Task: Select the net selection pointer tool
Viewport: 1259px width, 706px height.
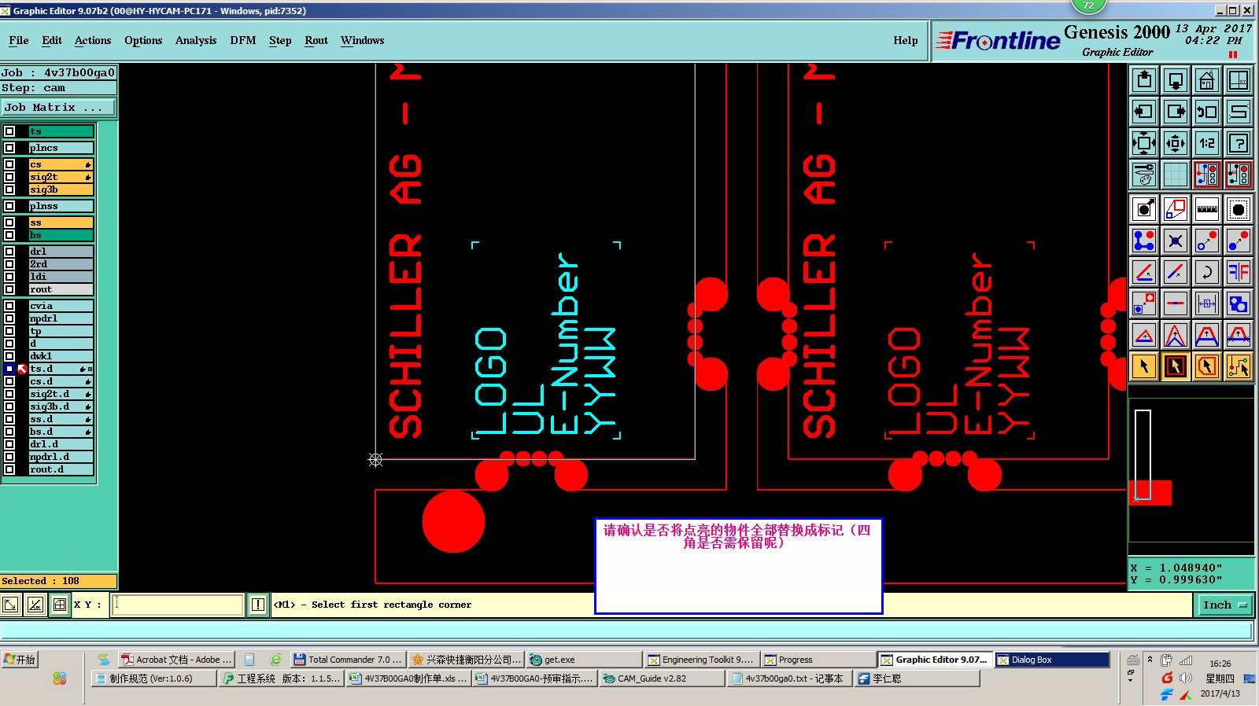Action: point(1239,366)
